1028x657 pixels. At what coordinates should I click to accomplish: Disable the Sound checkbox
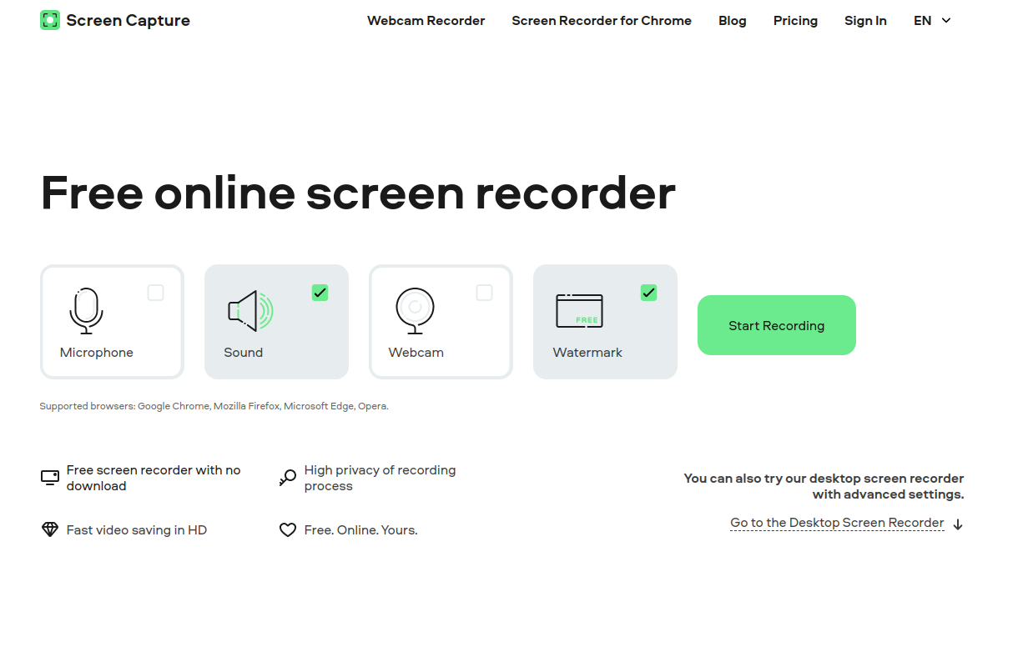(320, 293)
